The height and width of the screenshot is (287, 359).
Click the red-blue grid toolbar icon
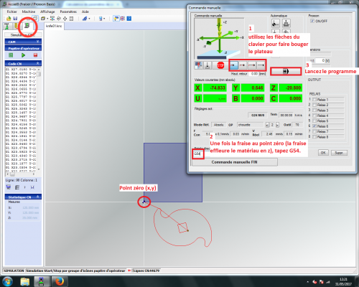tap(123, 19)
